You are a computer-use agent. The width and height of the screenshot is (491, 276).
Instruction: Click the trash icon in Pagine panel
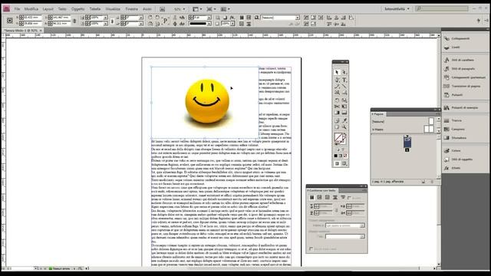[x=432, y=182]
